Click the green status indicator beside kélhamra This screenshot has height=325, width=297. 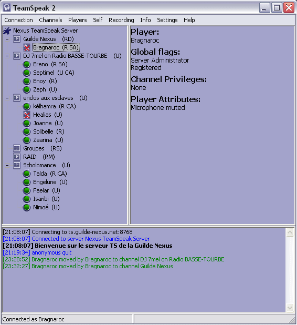pos(27,106)
